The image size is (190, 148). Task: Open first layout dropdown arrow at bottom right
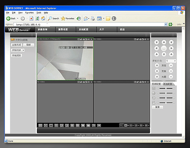(x=128, y=126)
